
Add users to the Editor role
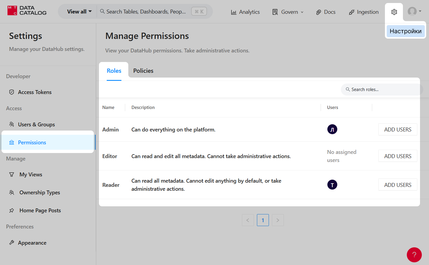click(398, 156)
